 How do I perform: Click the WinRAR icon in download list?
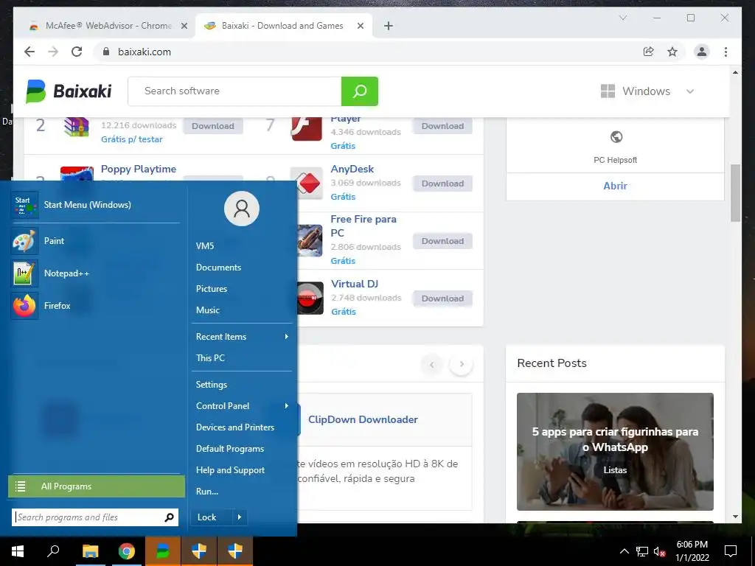tap(77, 127)
